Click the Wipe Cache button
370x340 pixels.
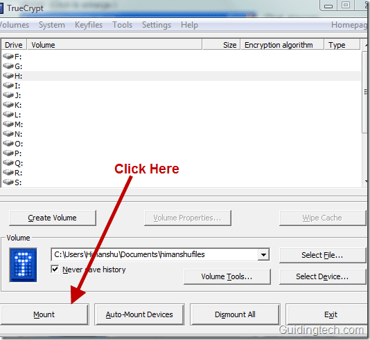click(x=322, y=218)
